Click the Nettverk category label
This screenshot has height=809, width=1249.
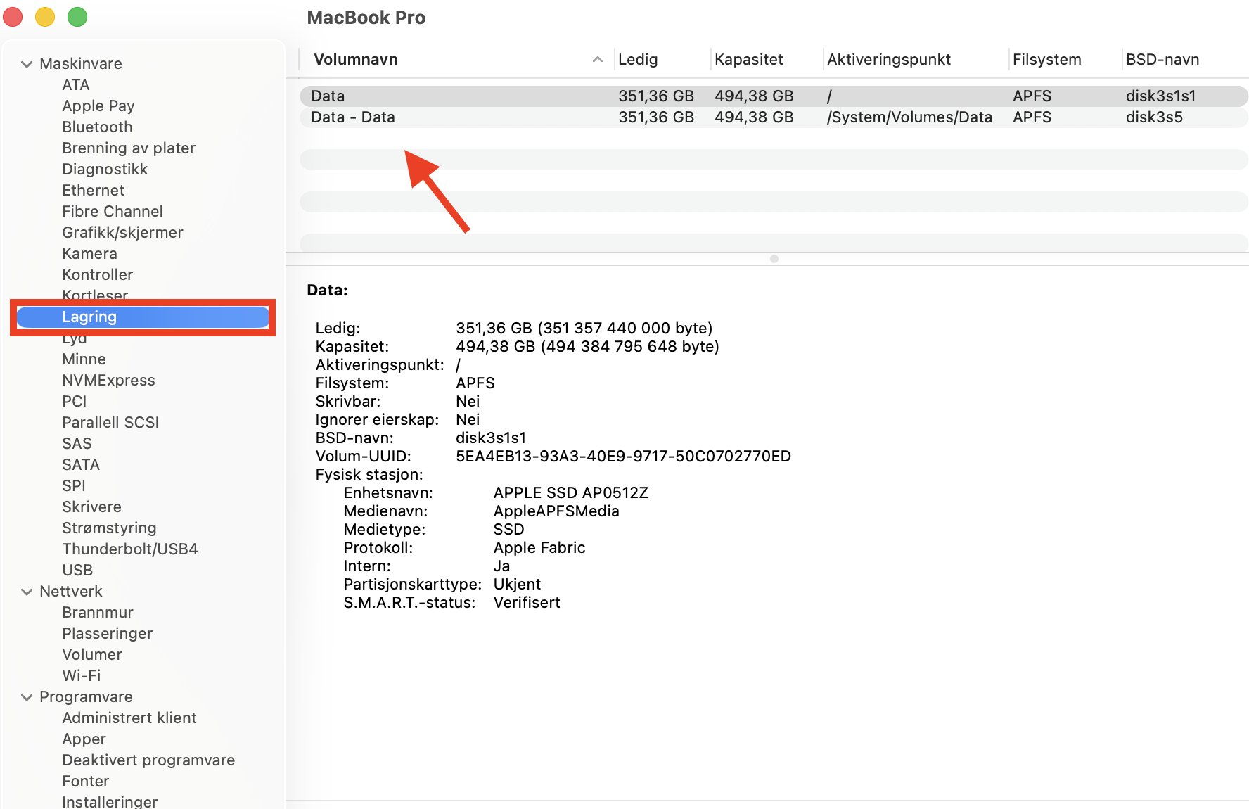[x=71, y=592]
